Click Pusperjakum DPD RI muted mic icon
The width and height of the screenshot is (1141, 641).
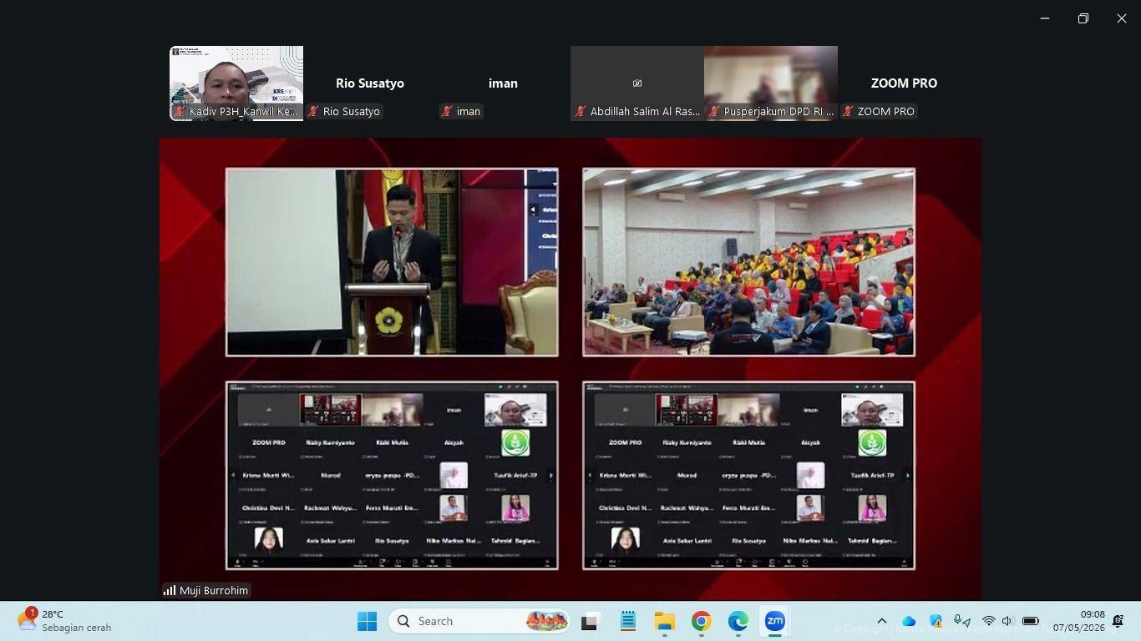[x=714, y=111]
